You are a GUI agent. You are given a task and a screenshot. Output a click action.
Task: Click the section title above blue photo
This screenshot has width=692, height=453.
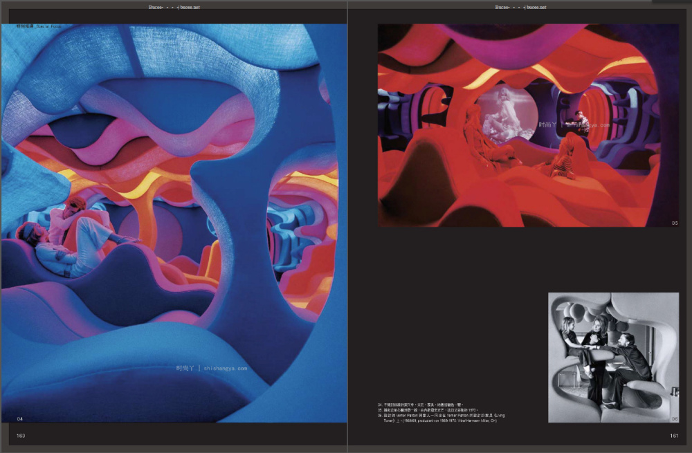(x=37, y=26)
